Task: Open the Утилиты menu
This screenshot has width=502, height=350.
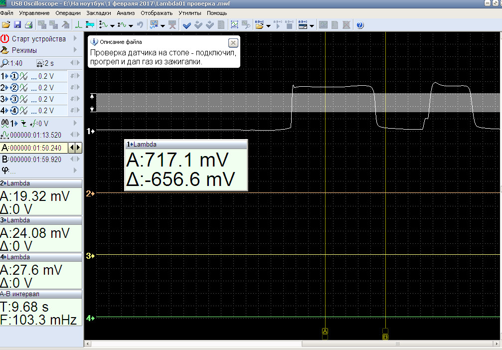Action: [x=189, y=12]
